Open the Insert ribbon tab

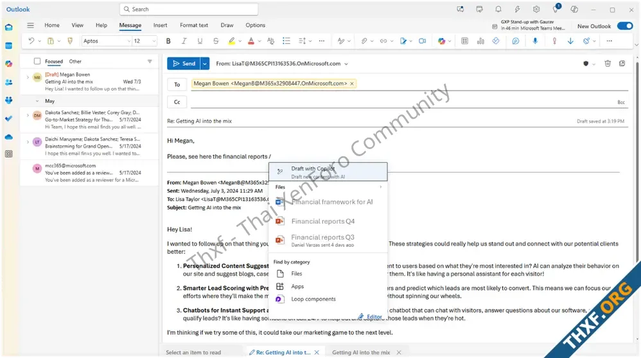161,25
